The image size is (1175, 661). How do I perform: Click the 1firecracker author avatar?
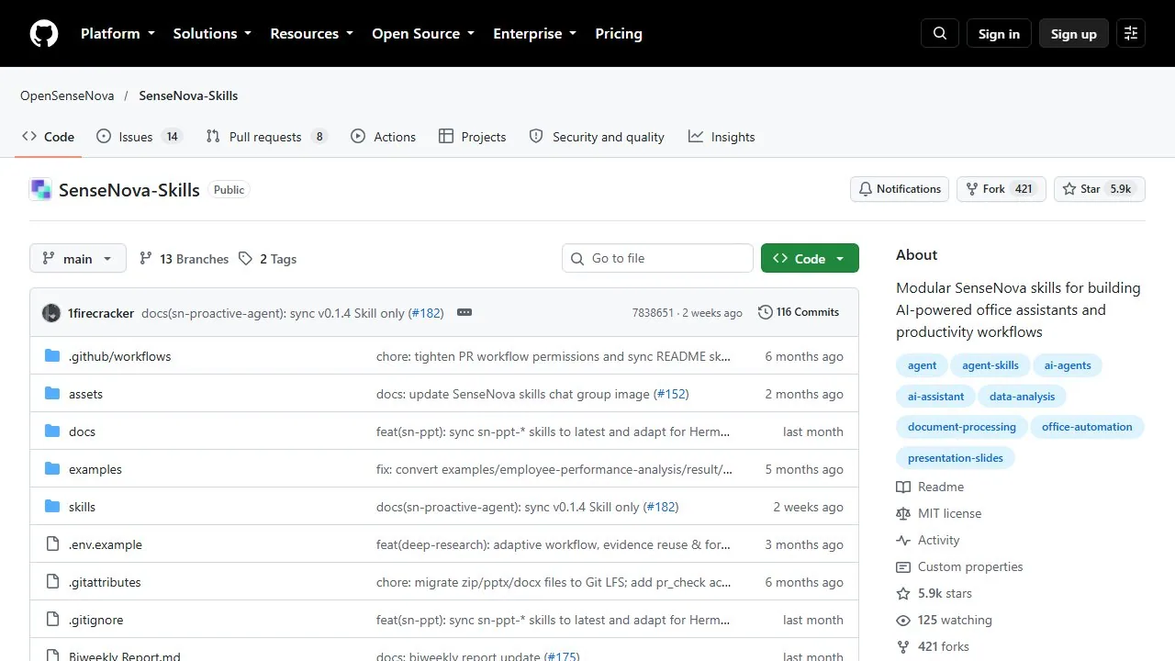click(x=51, y=313)
